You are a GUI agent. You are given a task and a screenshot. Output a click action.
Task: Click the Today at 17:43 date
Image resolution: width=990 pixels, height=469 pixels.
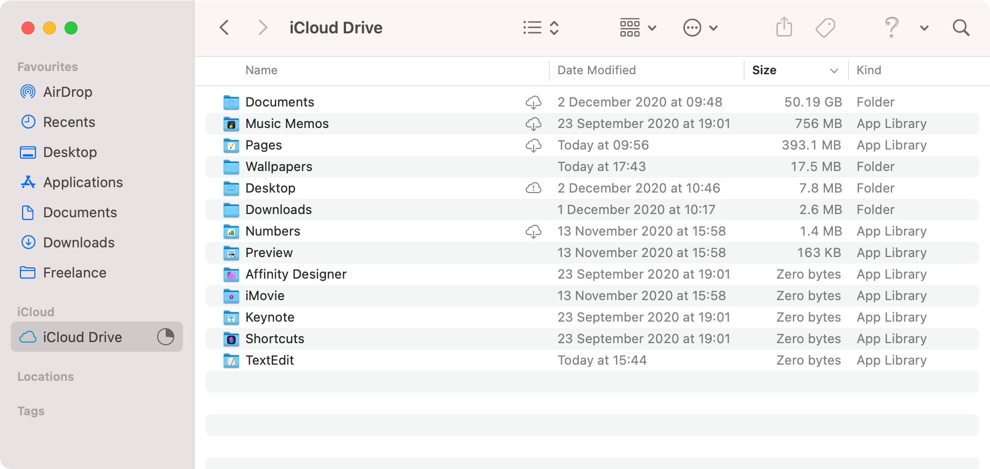click(602, 167)
